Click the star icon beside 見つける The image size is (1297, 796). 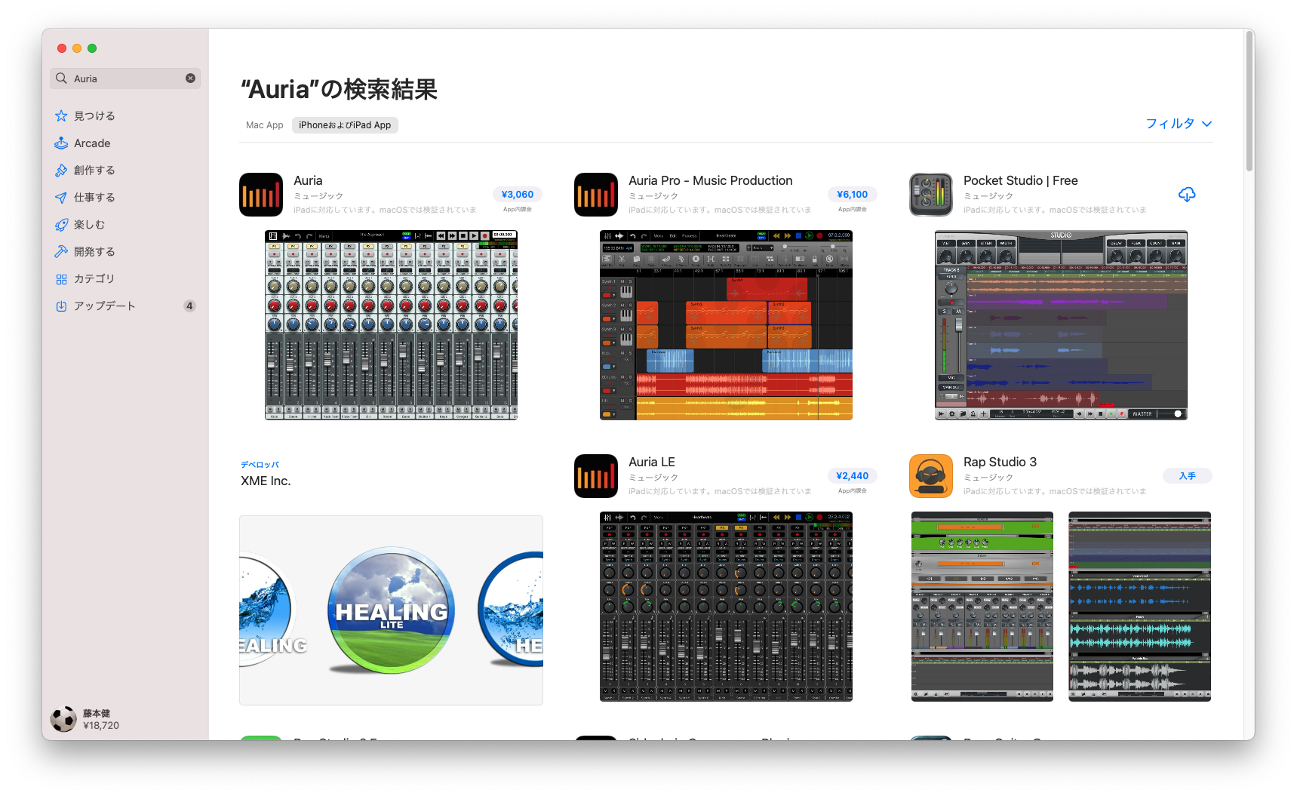pyautogui.click(x=61, y=115)
